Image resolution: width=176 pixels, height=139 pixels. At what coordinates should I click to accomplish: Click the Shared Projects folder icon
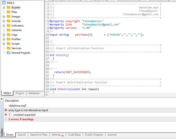point(9,53)
